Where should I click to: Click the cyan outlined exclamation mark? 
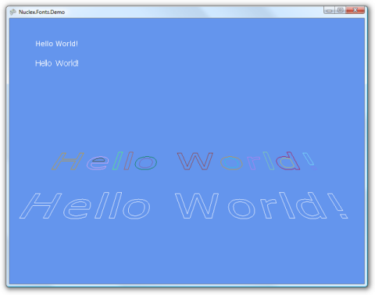coord(310,161)
